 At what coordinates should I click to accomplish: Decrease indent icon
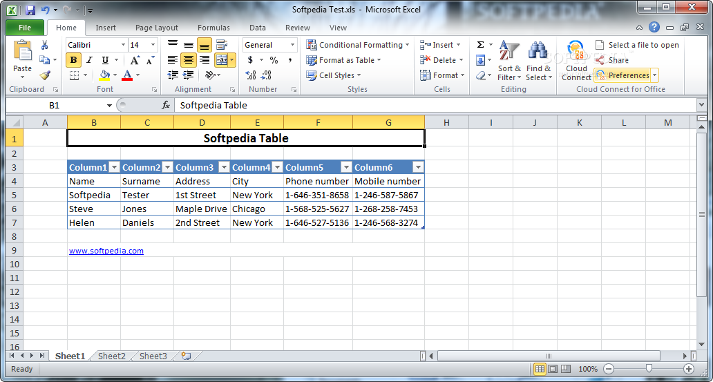coord(173,75)
